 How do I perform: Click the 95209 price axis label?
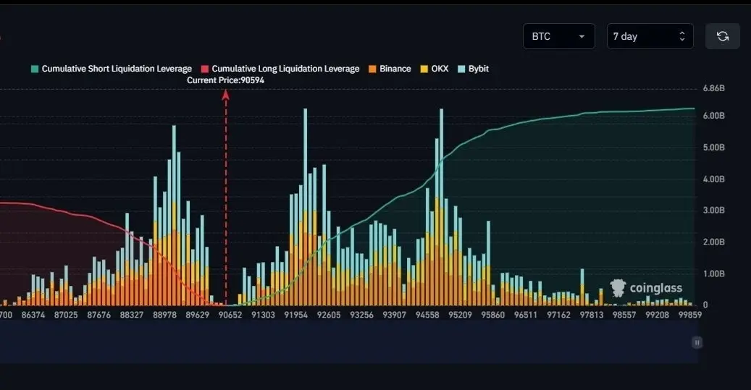click(461, 315)
